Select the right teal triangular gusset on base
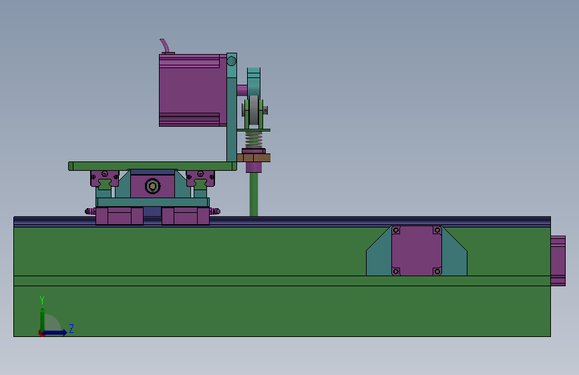 click(453, 256)
